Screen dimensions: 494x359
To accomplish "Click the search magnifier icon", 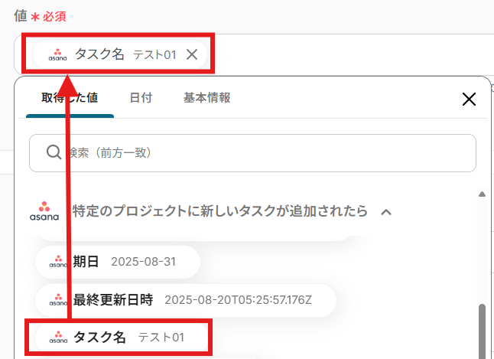I will click(54, 152).
